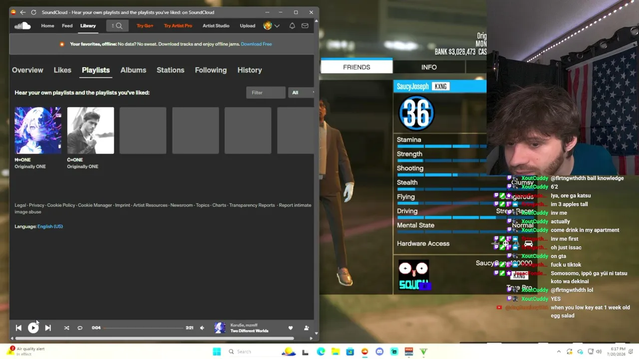The height and width of the screenshot is (359, 639).
Task: Open the H=ONE playlist thumbnail
Action: coord(38,131)
